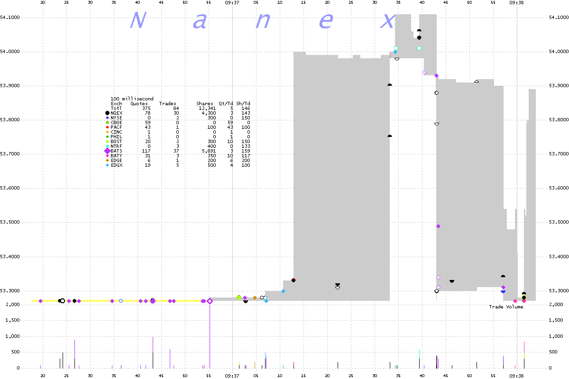The height and width of the screenshot is (379, 569).
Task: Click the "100 millisecond" legend title
Action: 132,99
